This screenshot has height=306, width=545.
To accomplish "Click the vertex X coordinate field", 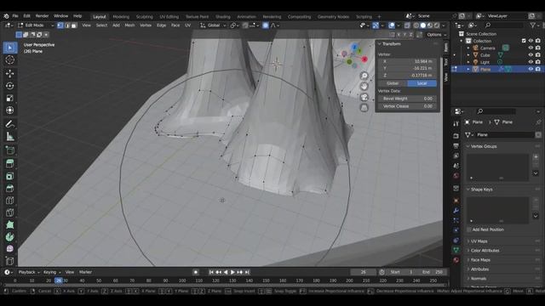I will 407,61.
